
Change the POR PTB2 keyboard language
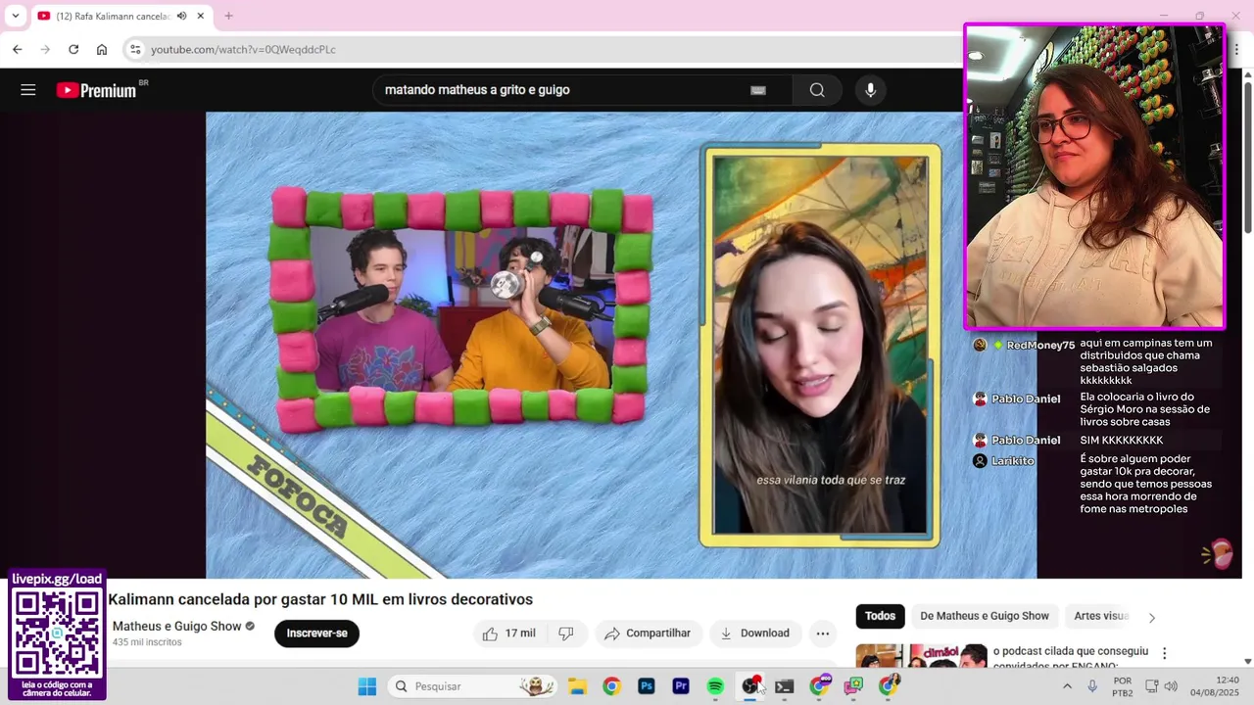pyautogui.click(x=1123, y=686)
